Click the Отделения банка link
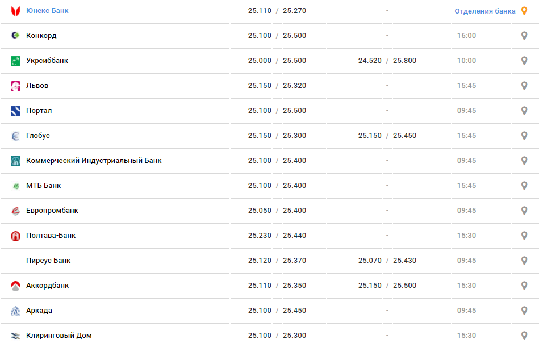 coord(485,11)
